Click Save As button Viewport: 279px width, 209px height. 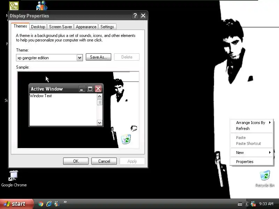[x=98, y=57]
